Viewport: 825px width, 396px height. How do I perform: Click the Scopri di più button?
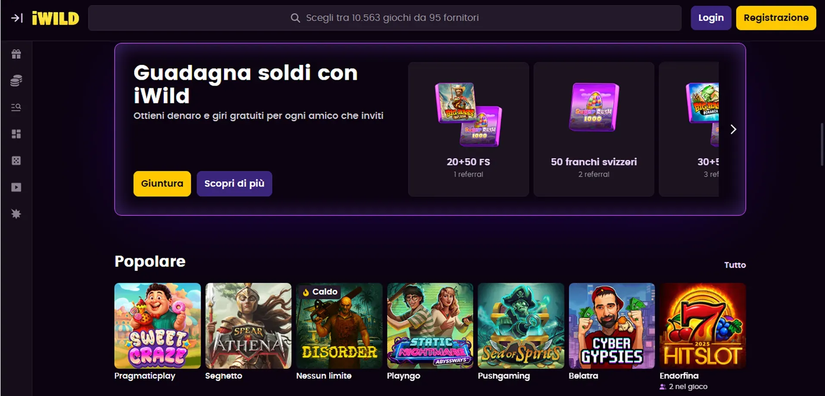click(234, 184)
